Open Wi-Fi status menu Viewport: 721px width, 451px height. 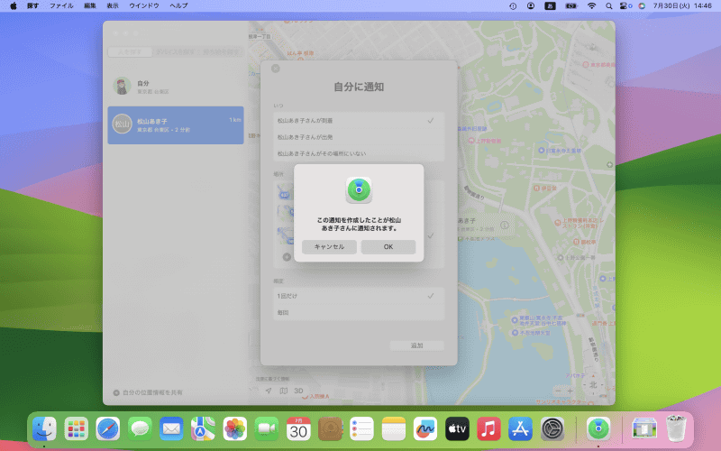pos(592,6)
